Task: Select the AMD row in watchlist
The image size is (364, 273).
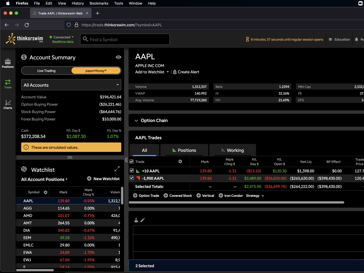Action: [x=68, y=215]
